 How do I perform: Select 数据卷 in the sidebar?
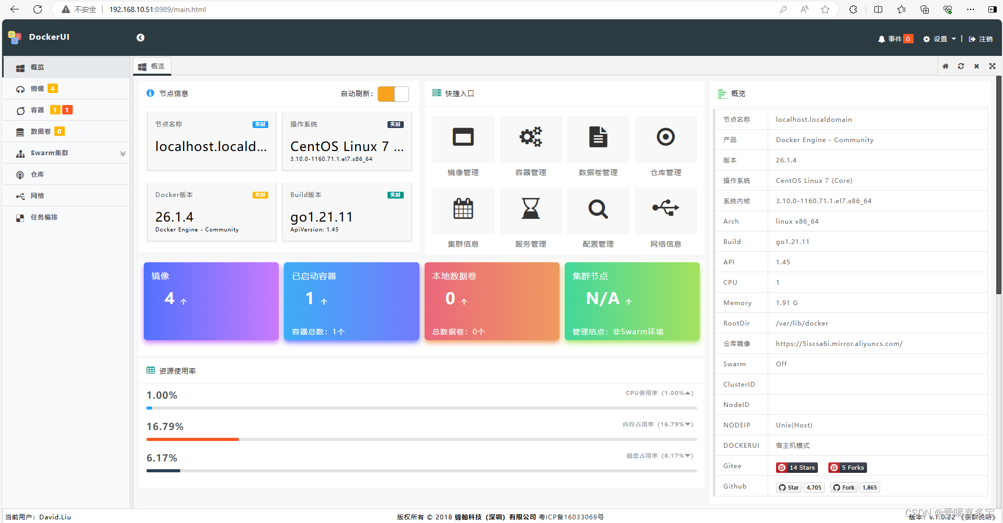pyautogui.click(x=66, y=132)
